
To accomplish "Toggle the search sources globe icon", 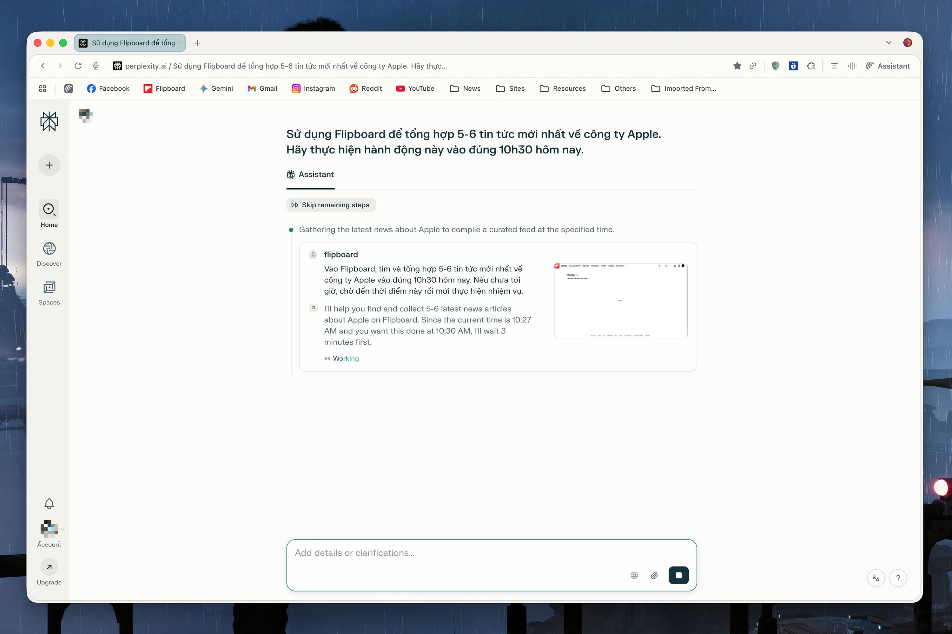I will (634, 575).
